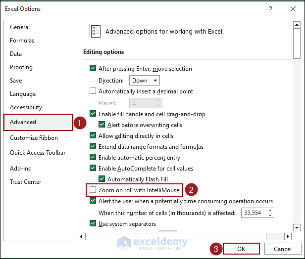Image resolution: width=305 pixels, height=259 pixels.
Task: Close the Excel Options dialog
Action: coord(293,9)
